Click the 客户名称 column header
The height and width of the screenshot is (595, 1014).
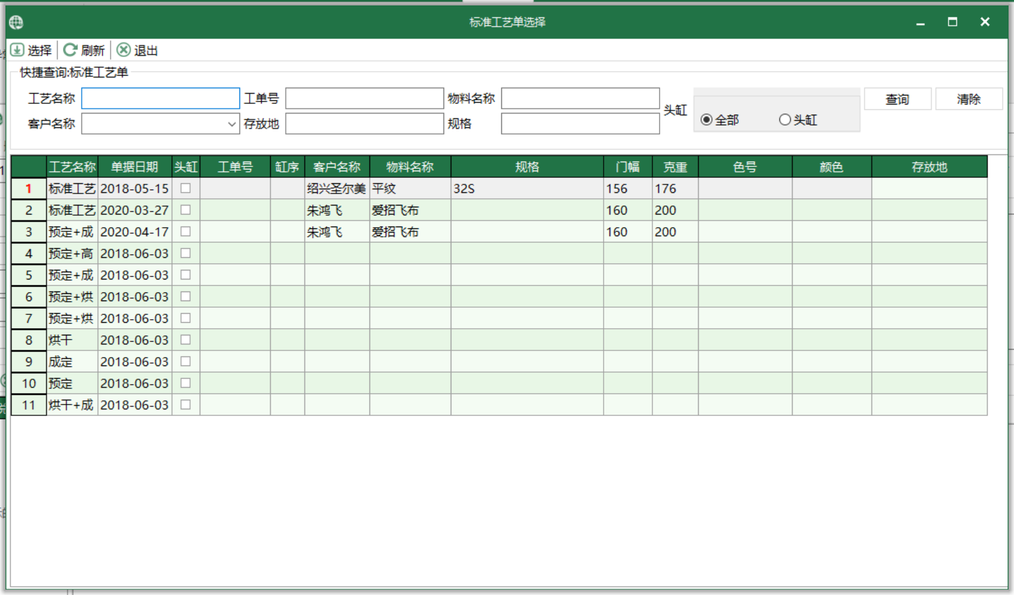point(337,167)
